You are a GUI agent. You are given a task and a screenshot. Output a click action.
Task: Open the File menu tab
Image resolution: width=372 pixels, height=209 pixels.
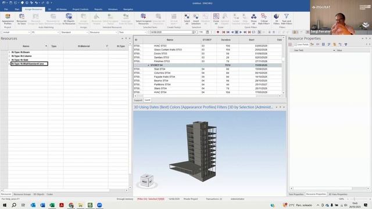point(6,9)
